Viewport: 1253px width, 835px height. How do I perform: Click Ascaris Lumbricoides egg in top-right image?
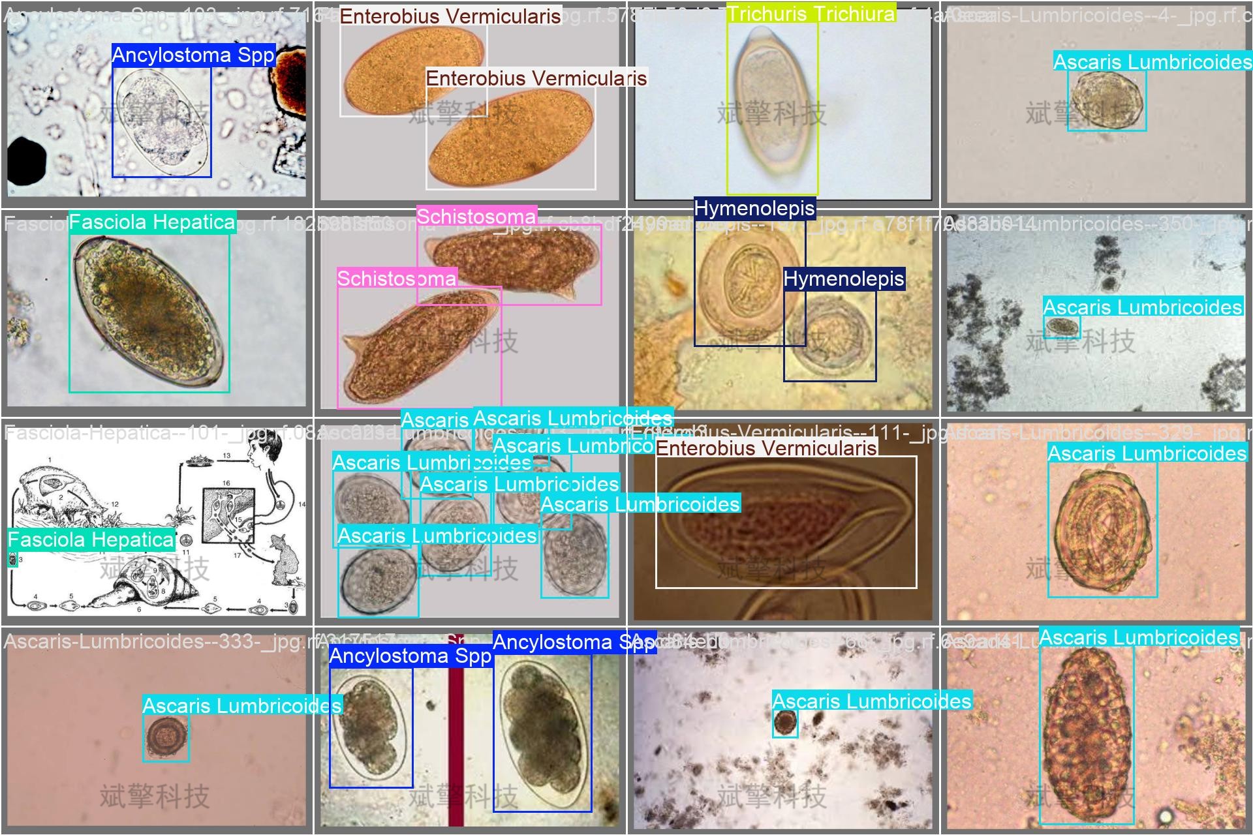point(1107,101)
